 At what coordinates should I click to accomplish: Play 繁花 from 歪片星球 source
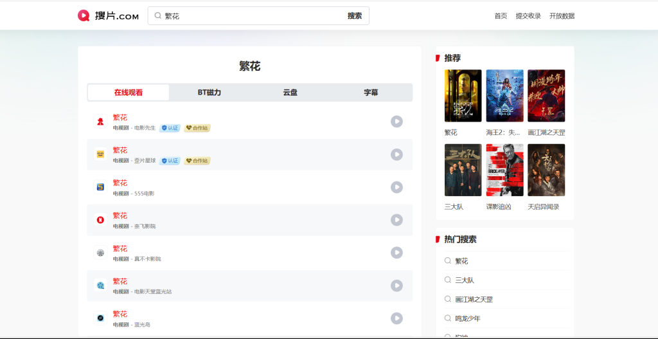pyautogui.click(x=396, y=154)
